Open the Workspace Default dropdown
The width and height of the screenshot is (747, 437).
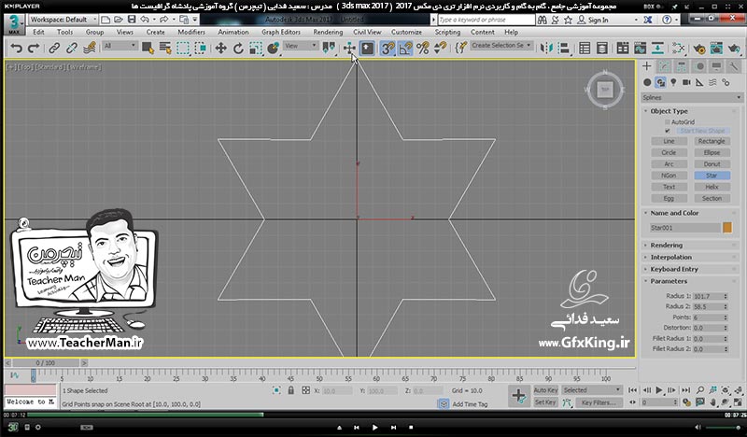[x=63, y=20]
